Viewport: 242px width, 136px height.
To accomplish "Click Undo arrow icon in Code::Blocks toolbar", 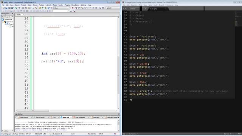I will point(16,8).
